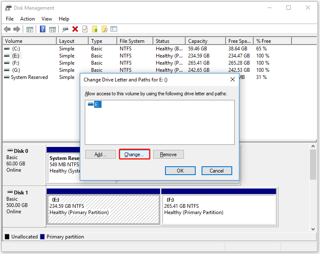Click the disk pane vertical scrollbar thumb

(x=313, y=165)
